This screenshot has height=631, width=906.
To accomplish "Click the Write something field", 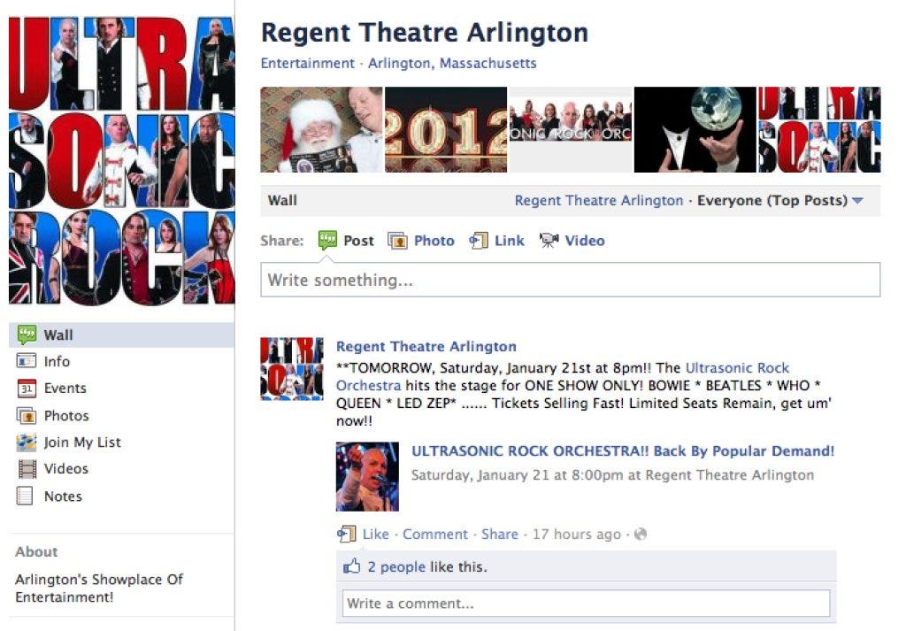I will (x=571, y=280).
